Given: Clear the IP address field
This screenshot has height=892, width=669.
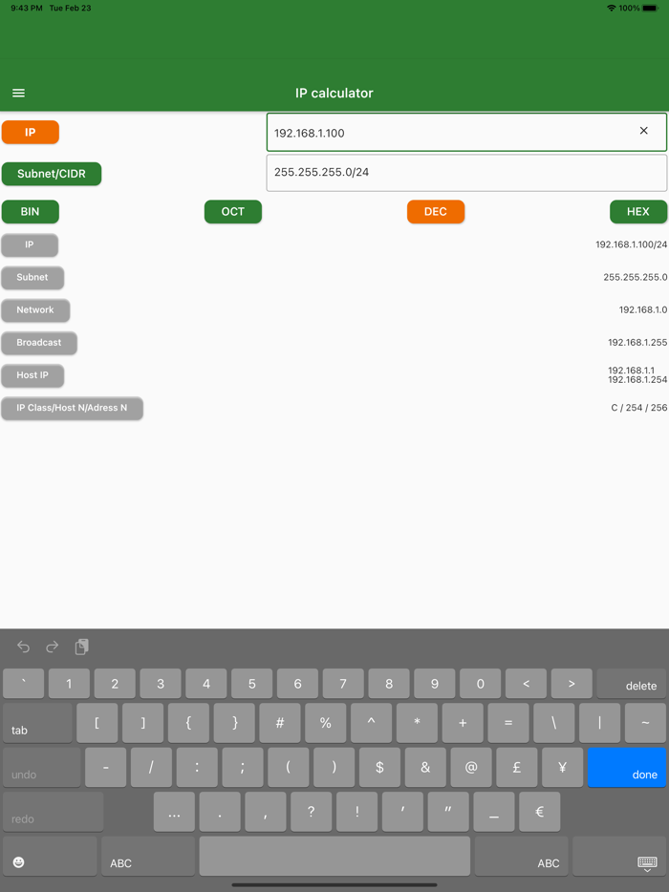Looking at the screenshot, I should pos(643,131).
